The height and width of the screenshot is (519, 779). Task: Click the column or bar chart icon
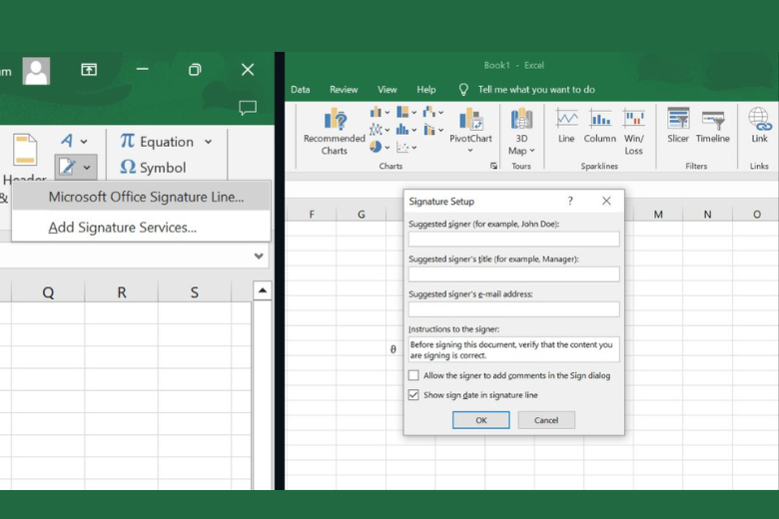376,112
